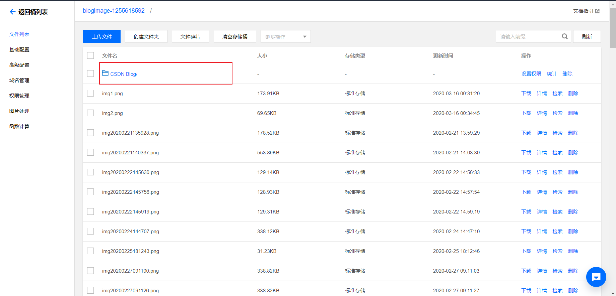Click 删除 for CSDN Blog/ folder
Image resolution: width=616 pixels, height=296 pixels.
[567, 73]
